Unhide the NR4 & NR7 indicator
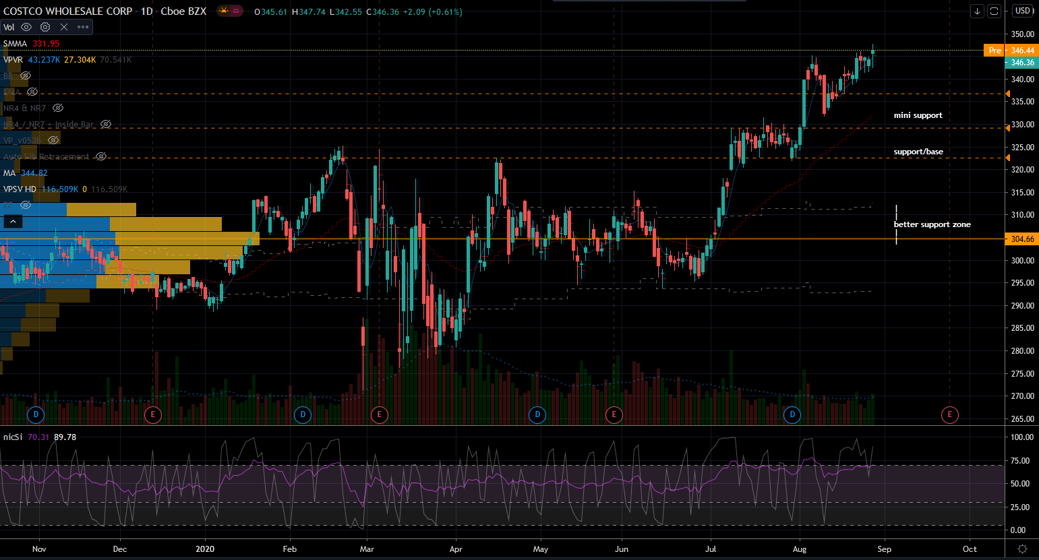 (x=58, y=108)
